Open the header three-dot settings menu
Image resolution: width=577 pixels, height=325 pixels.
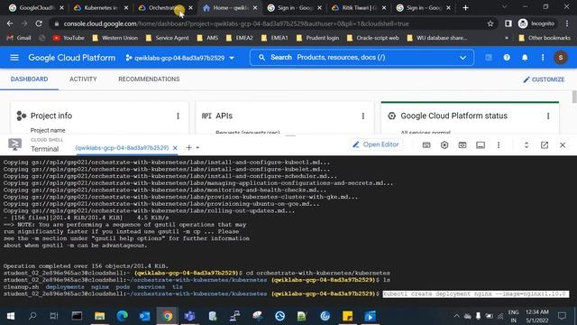pyautogui.click(x=543, y=58)
